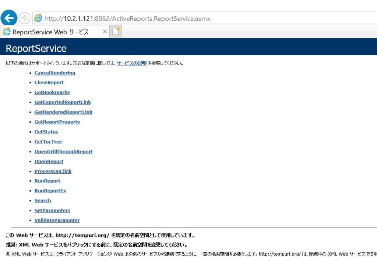The width and height of the screenshot is (377, 260).
Task: Click the IE favicon on the ReportService tab
Action: [7, 32]
